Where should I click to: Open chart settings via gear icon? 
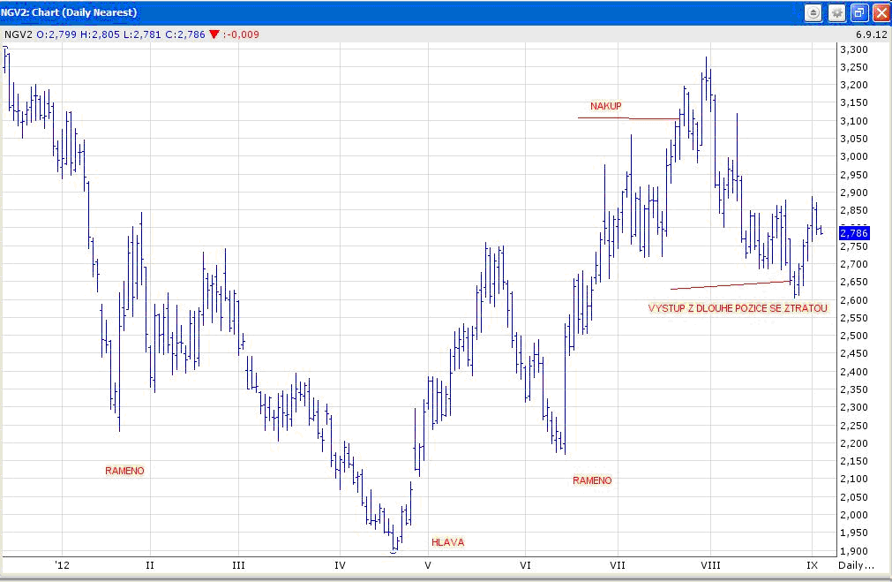click(836, 12)
